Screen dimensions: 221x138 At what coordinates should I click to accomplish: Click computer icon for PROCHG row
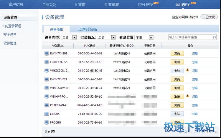point(47,122)
